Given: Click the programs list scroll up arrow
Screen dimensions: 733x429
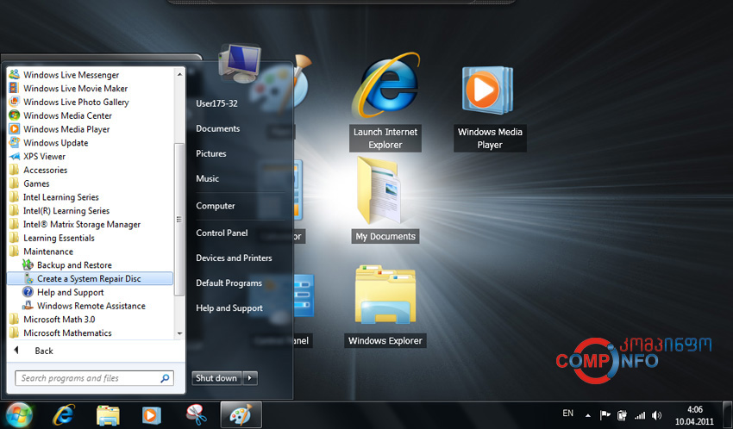Looking at the screenshot, I should click(179, 75).
